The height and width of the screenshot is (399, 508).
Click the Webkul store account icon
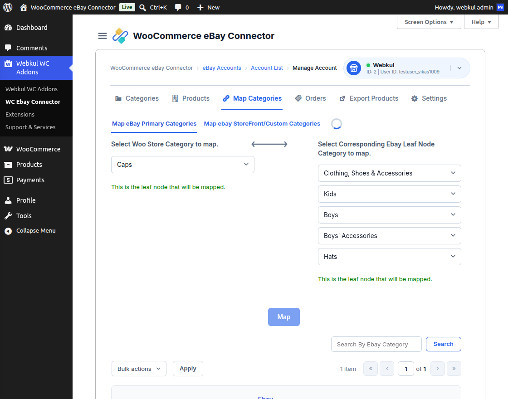click(354, 68)
